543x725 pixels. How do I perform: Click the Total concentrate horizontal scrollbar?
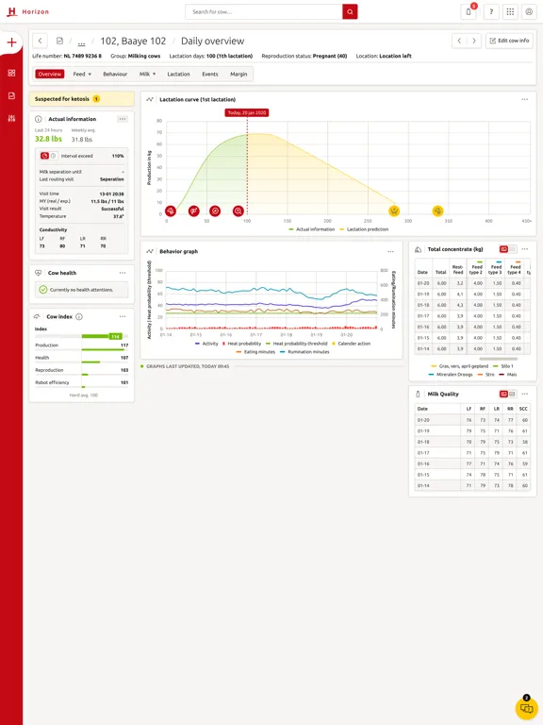[x=498, y=359]
